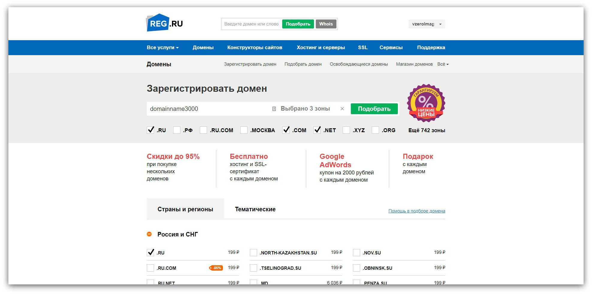Viewport: 592px width, 294px height.
Task: Click the low prices guarantee badge
Action: tap(426, 103)
